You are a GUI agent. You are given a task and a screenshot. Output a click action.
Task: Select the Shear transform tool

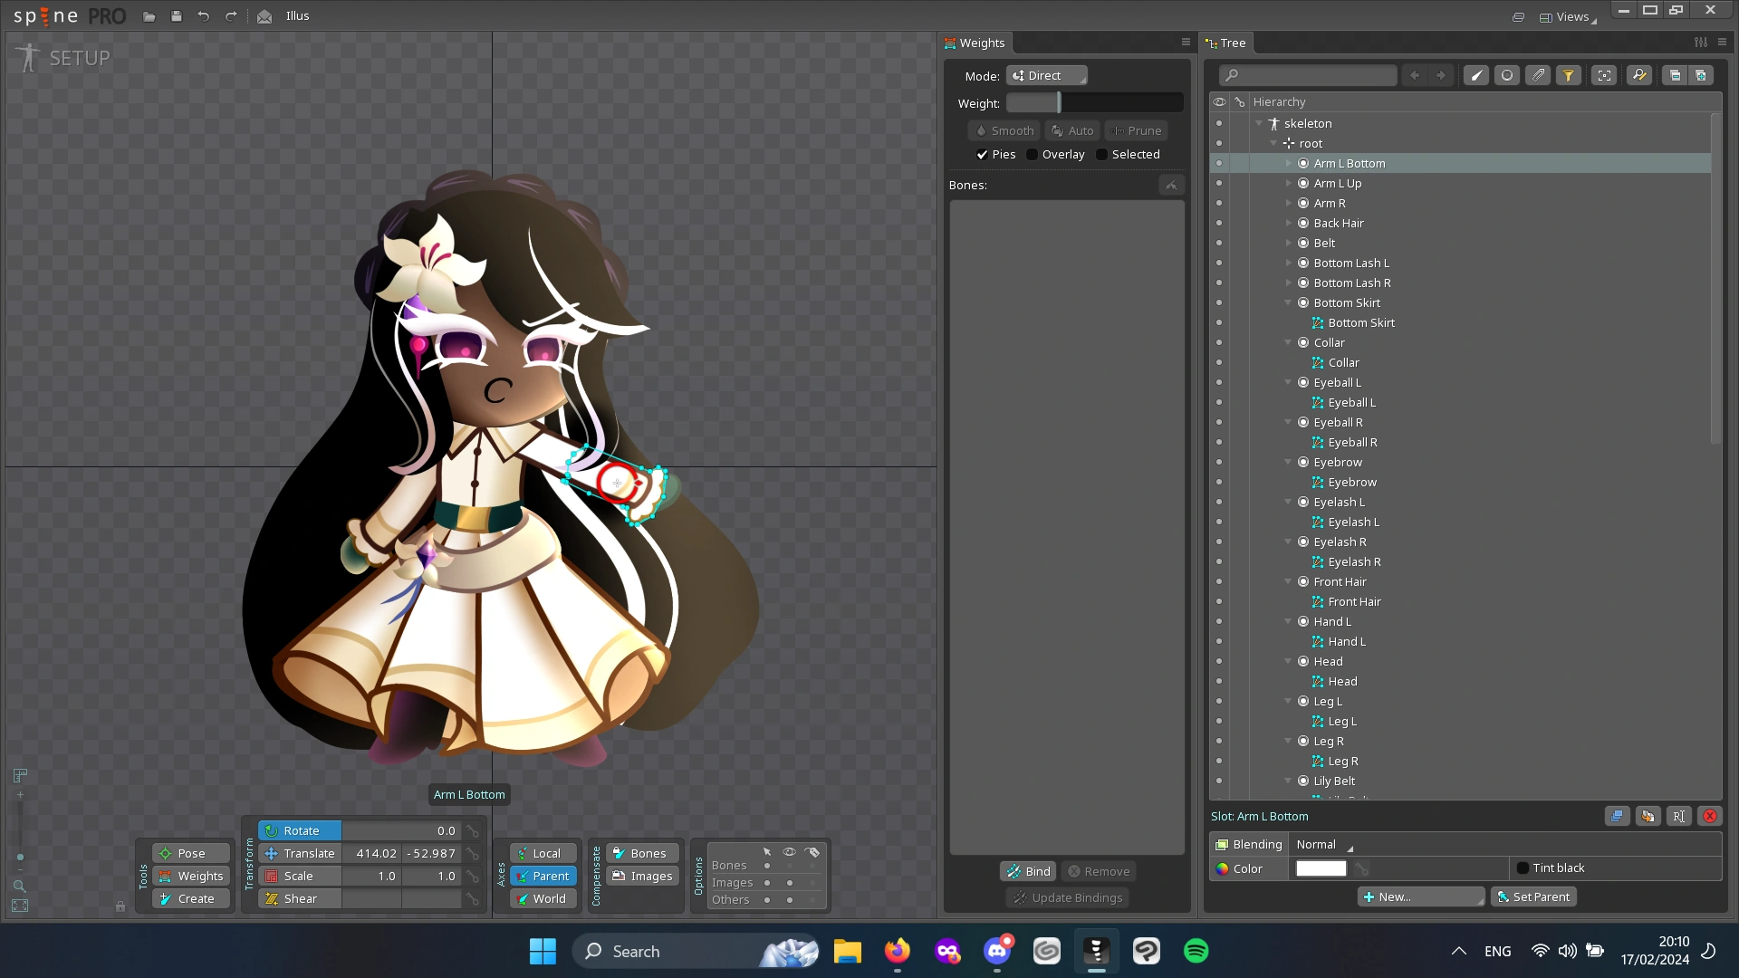299,899
